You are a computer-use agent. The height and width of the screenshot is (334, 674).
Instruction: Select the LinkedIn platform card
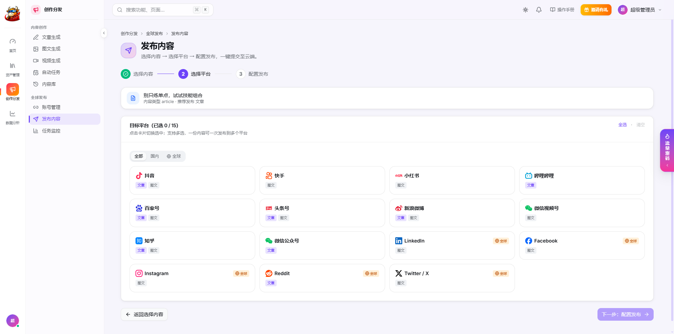(x=452, y=245)
